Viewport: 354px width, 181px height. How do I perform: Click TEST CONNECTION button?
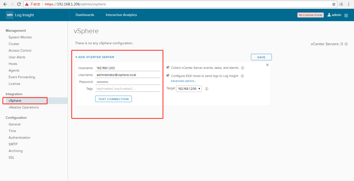click(x=113, y=99)
